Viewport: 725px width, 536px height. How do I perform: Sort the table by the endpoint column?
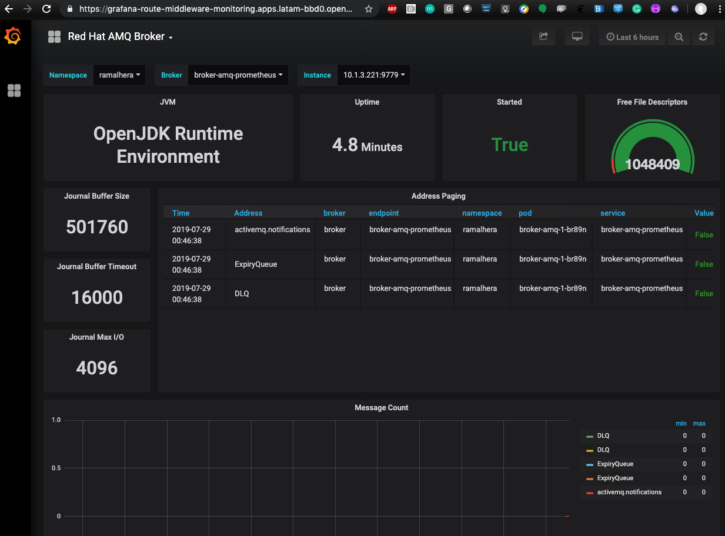(x=384, y=213)
